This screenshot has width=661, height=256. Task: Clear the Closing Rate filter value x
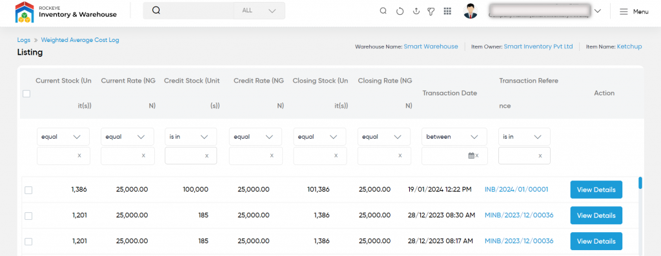(400, 155)
